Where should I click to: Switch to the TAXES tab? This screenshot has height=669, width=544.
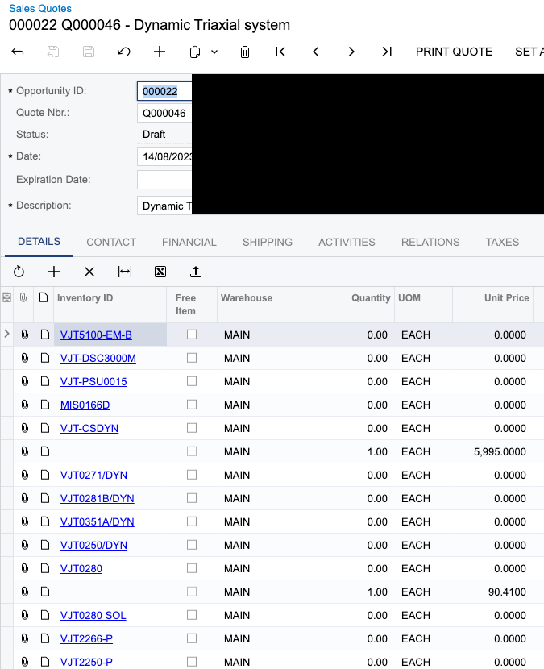click(502, 242)
